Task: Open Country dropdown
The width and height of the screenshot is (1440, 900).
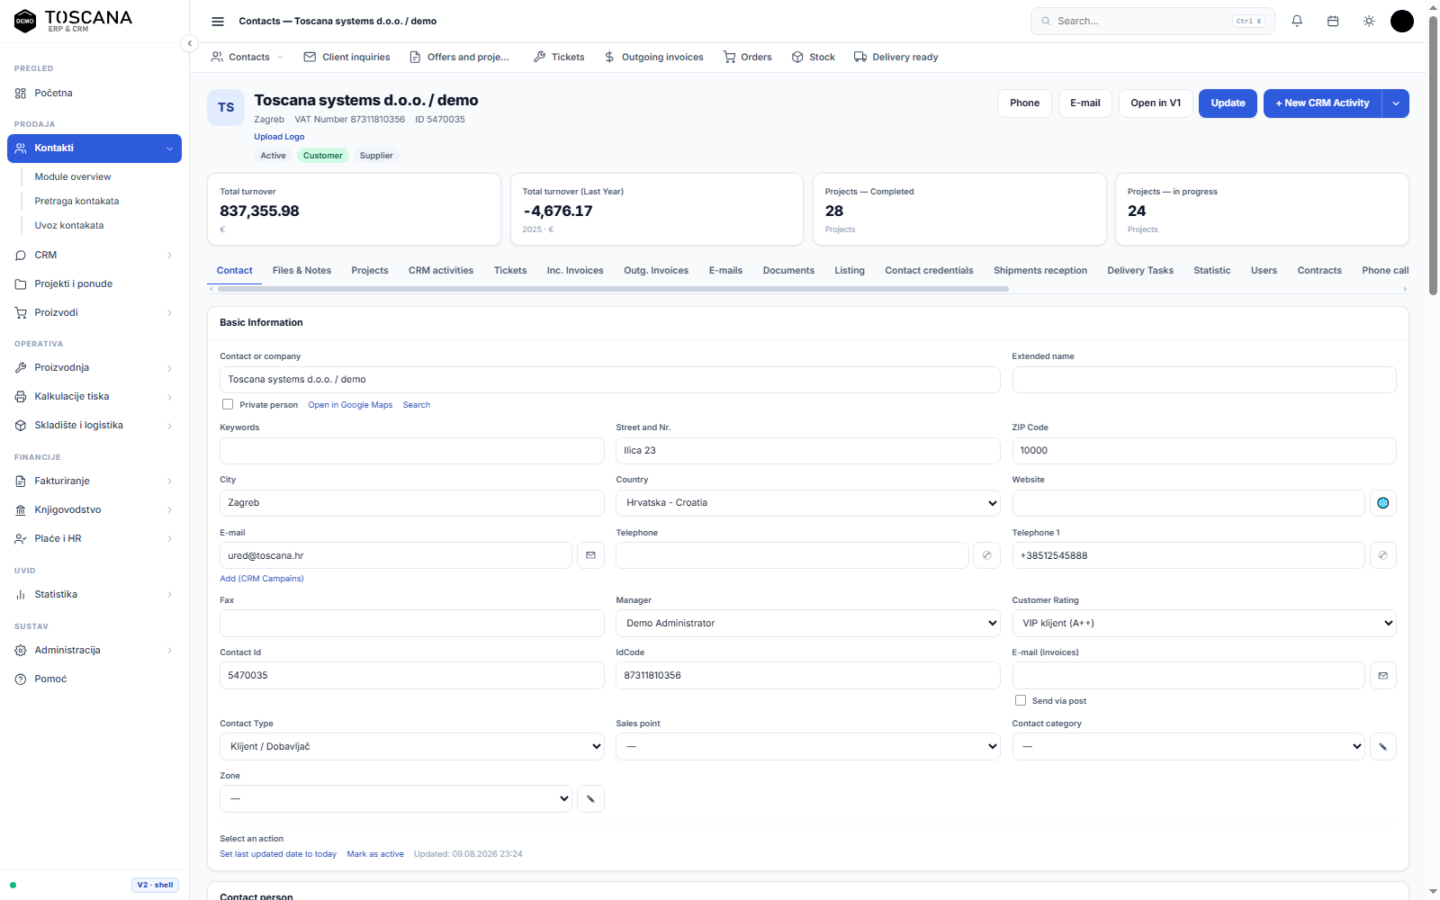Action: point(808,503)
